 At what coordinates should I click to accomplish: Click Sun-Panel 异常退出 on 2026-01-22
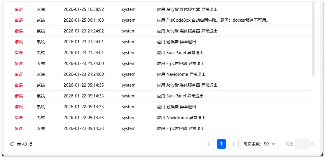[180, 96]
